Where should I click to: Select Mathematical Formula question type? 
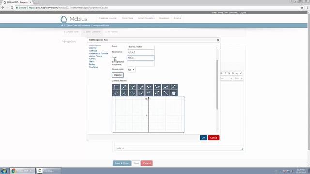click(x=98, y=54)
